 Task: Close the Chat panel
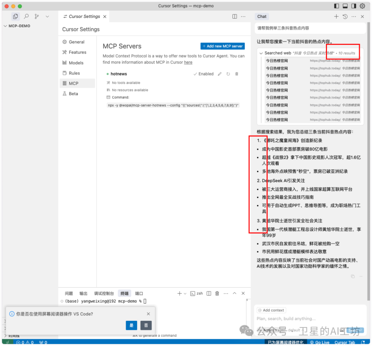click(362, 17)
